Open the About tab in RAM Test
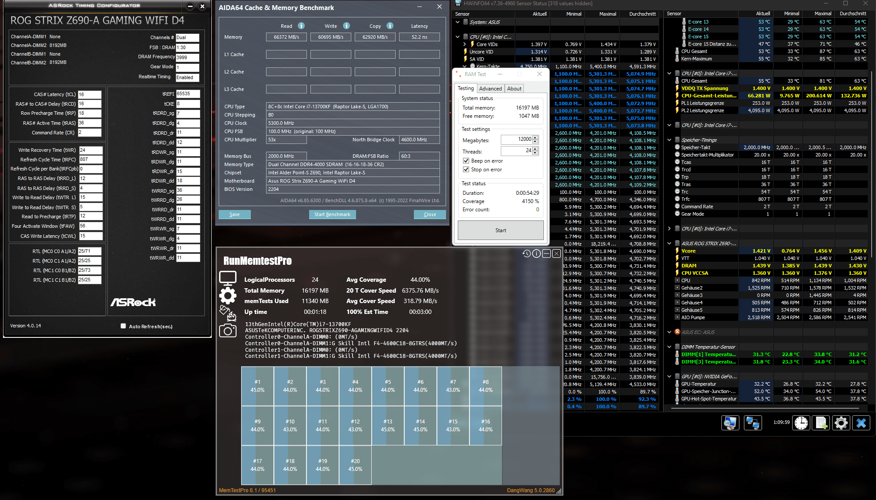 pyautogui.click(x=514, y=89)
